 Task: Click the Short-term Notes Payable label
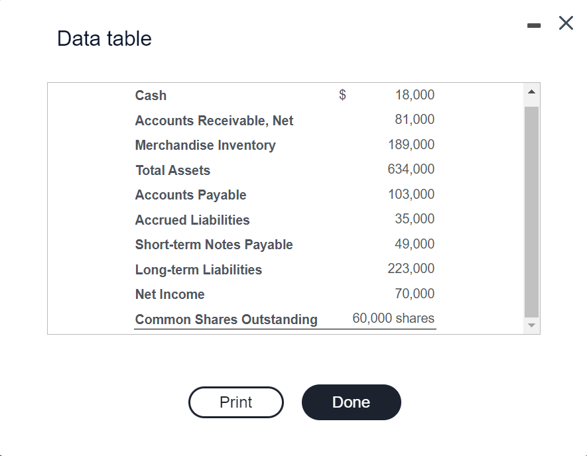pyautogui.click(x=214, y=245)
